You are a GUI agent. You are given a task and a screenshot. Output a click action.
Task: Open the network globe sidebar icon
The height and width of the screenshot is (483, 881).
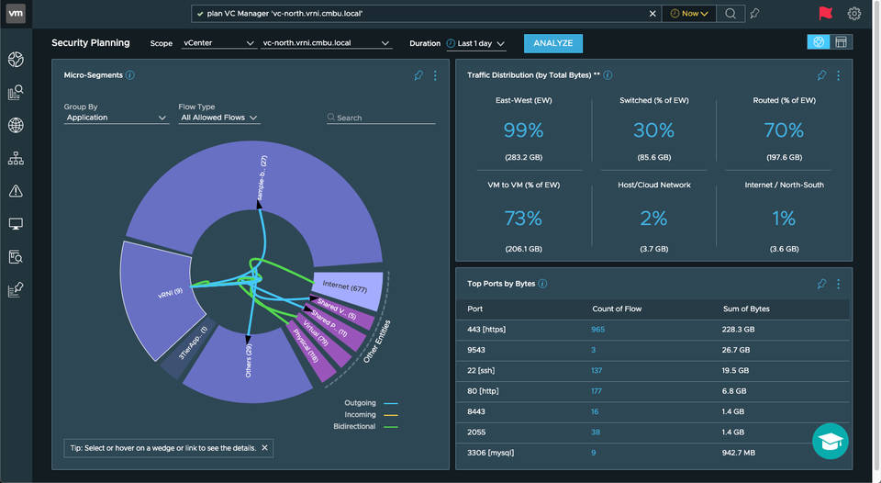(16, 126)
